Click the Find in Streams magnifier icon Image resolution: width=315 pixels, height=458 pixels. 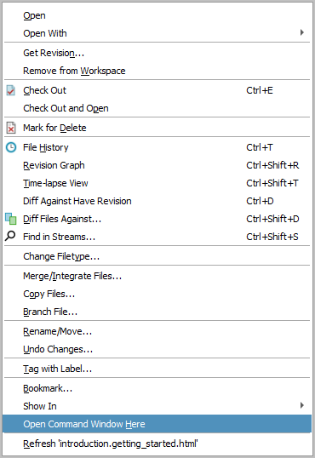pos(10,236)
